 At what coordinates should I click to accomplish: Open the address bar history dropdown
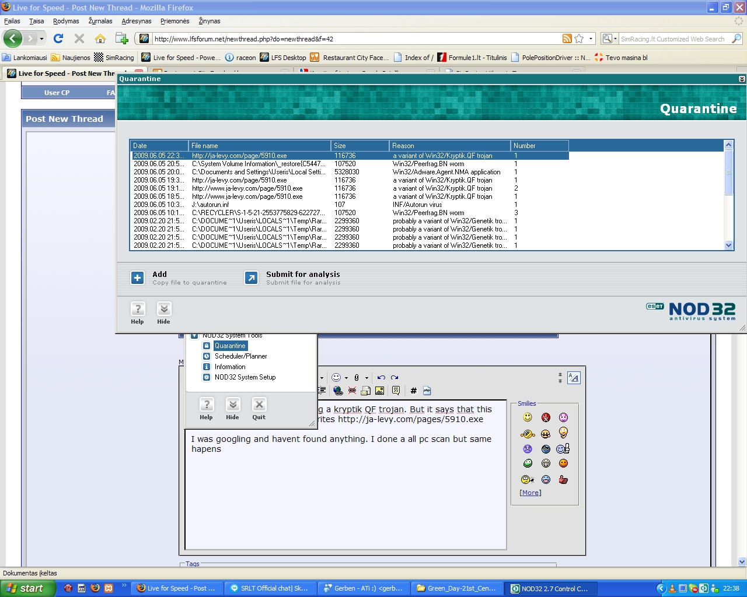[x=591, y=39]
